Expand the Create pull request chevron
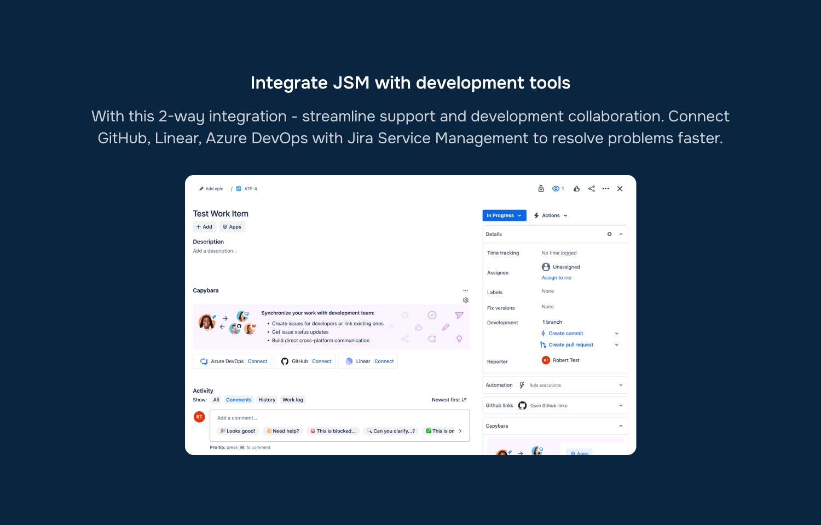 coord(617,345)
